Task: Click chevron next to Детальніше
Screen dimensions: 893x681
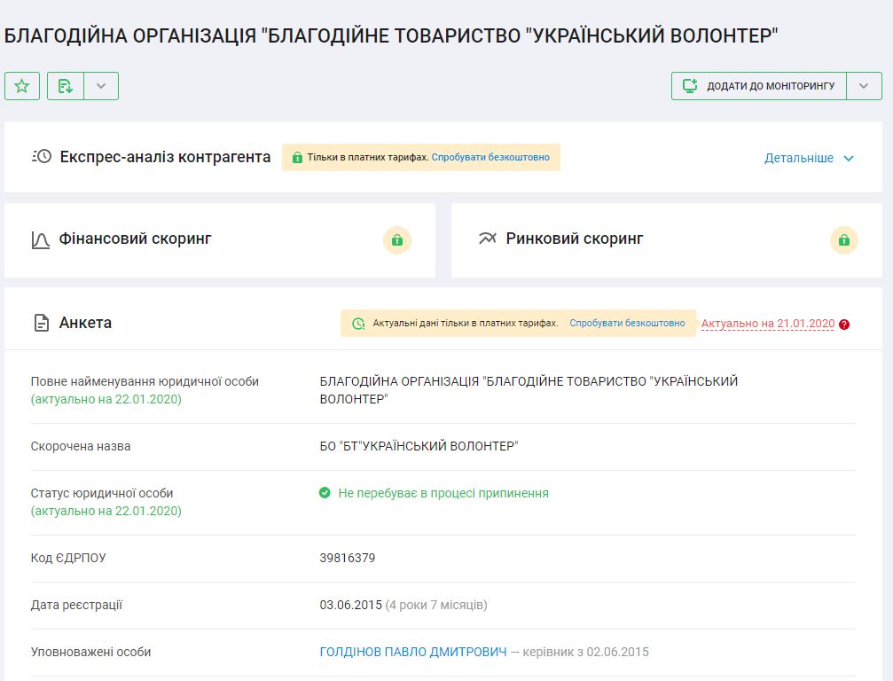Action: click(849, 159)
